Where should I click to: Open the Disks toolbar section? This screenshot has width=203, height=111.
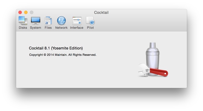[23, 22]
